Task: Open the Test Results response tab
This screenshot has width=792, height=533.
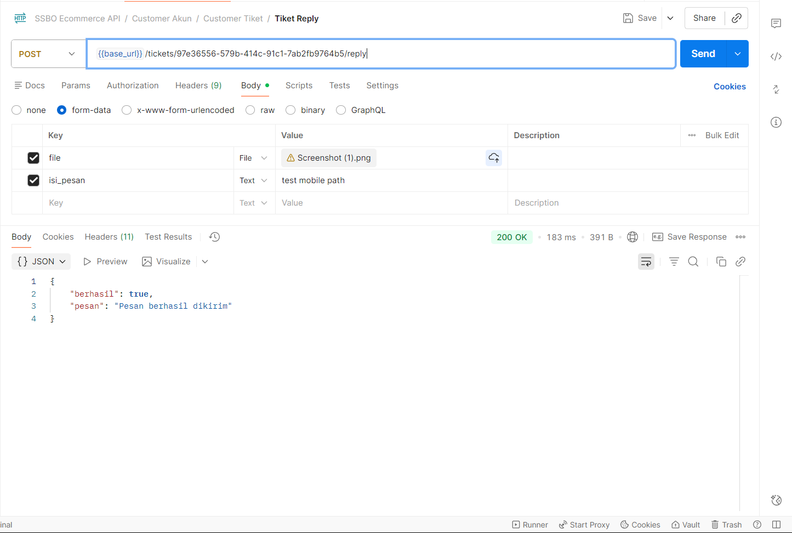Action: pos(168,237)
